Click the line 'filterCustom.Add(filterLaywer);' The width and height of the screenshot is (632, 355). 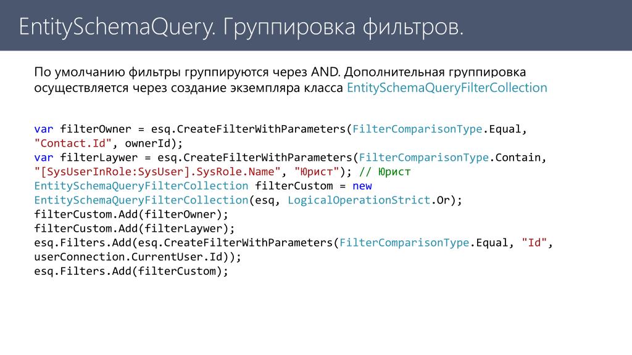pyautogui.click(x=134, y=229)
